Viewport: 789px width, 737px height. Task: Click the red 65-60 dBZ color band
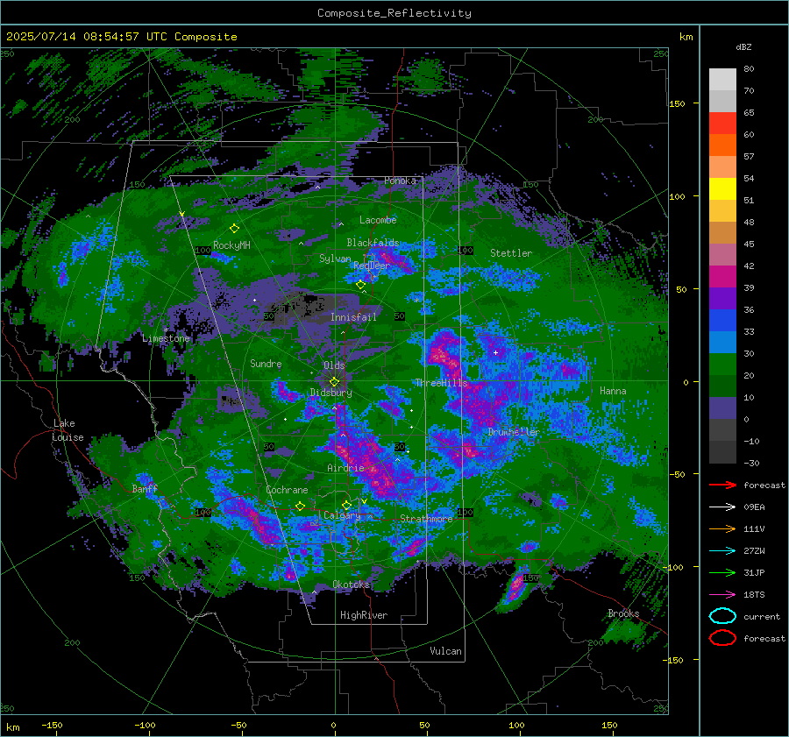(722, 124)
